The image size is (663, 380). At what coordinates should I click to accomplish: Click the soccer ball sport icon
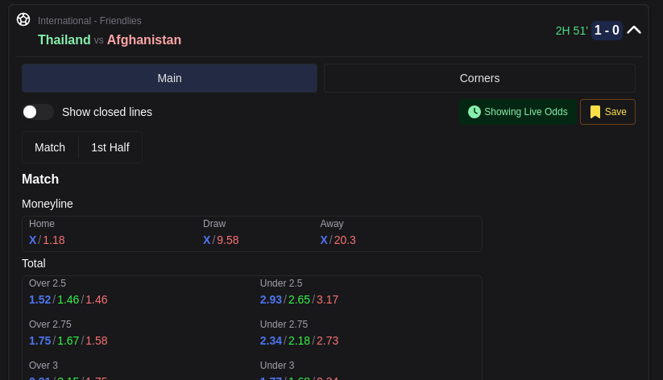point(23,19)
